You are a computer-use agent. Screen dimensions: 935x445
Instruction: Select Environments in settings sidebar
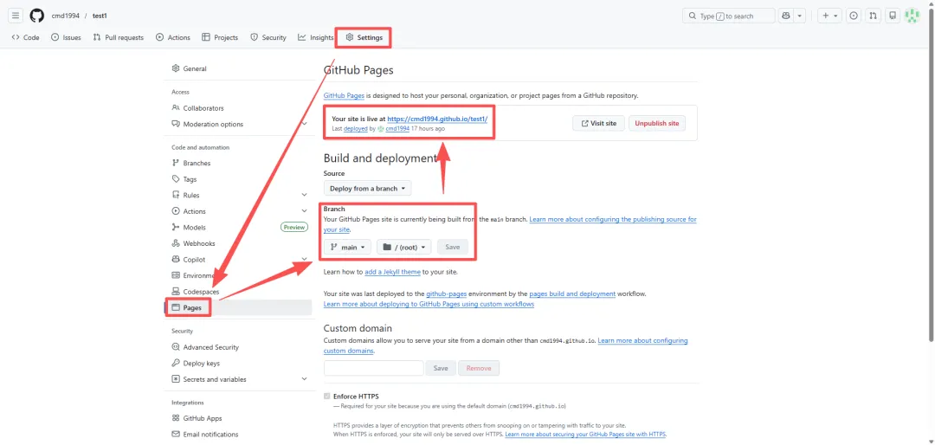[x=239, y=275]
